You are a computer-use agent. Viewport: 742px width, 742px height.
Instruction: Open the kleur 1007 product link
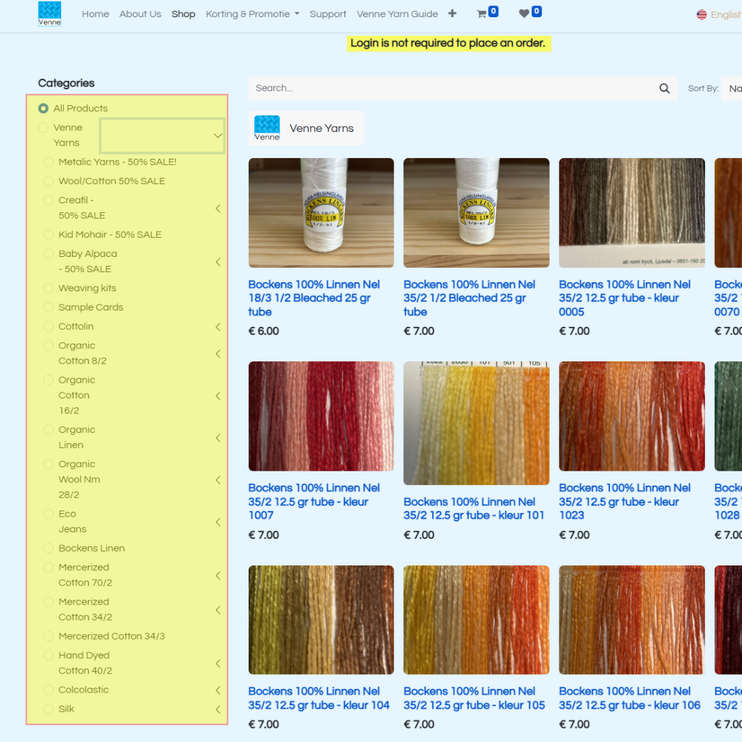[314, 501]
